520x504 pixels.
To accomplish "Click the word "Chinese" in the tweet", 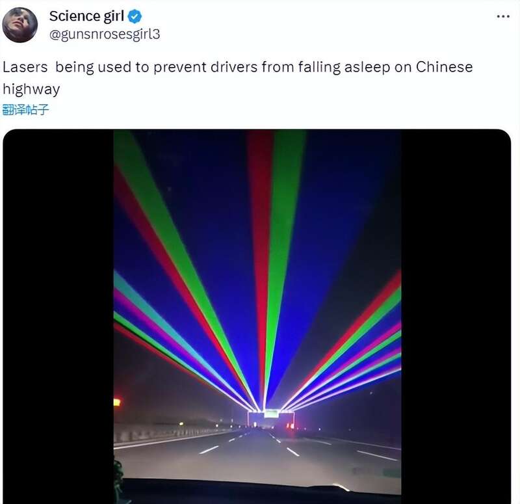I will [444, 68].
